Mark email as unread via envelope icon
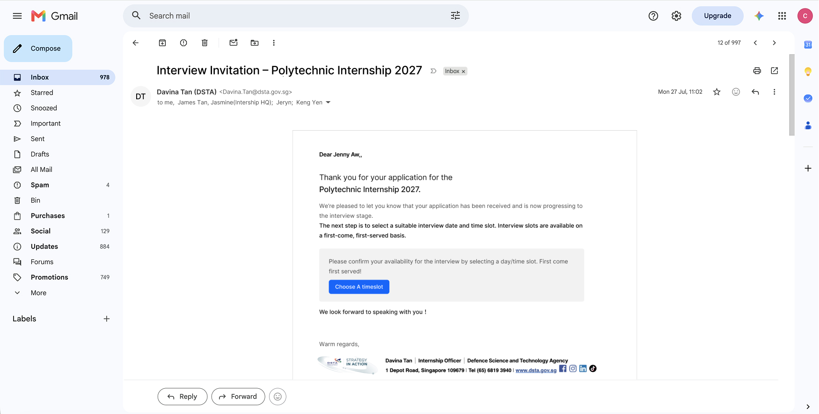Screen dimensions: 819x414 234,43
